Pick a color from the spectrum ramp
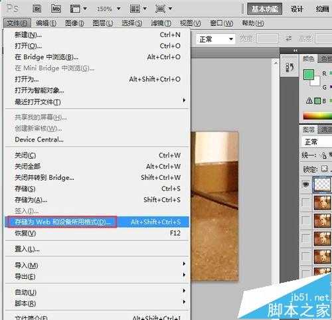This screenshot has width=332, height=320. point(317,116)
